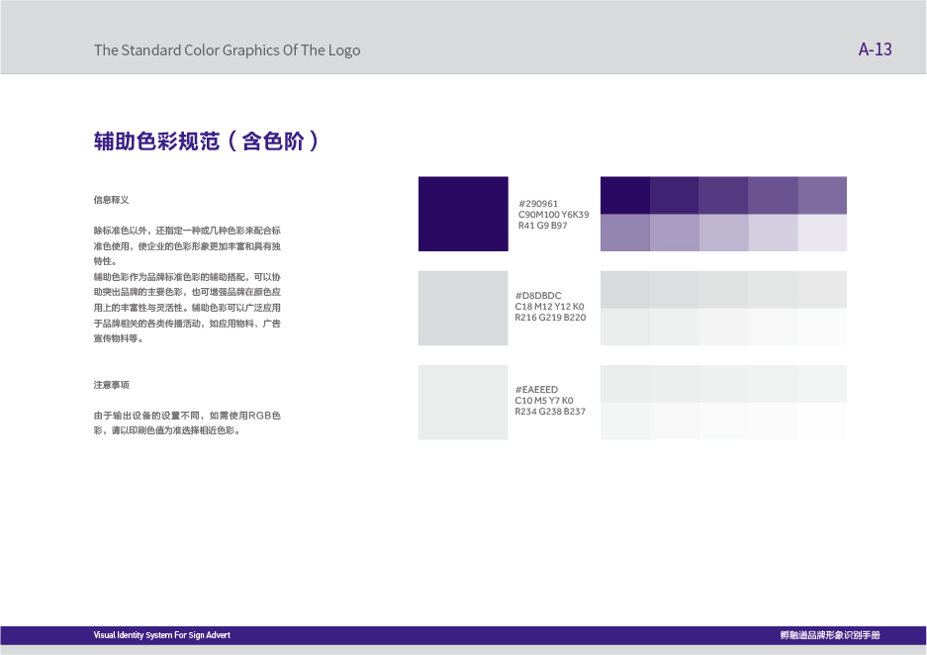The height and width of the screenshot is (655, 927).
Task: Select the RGB value 'R234 G238 B237'
Action: (x=550, y=412)
